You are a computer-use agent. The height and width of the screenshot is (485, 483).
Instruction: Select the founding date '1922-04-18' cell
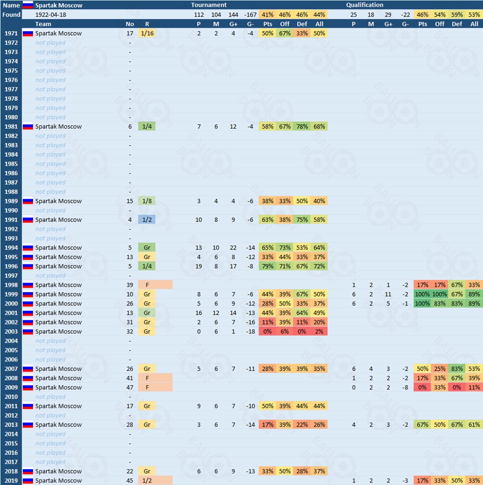point(51,15)
